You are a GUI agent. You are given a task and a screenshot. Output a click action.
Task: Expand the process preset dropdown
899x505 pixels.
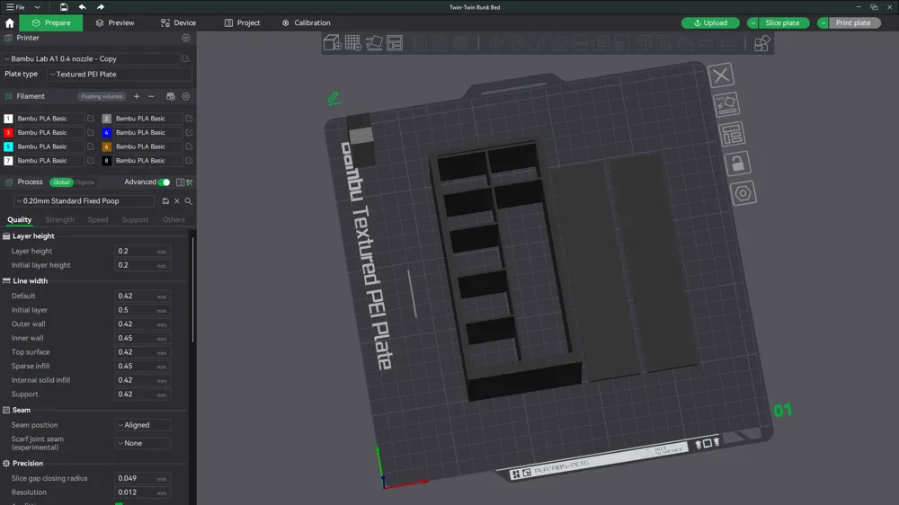click(84, 201)
